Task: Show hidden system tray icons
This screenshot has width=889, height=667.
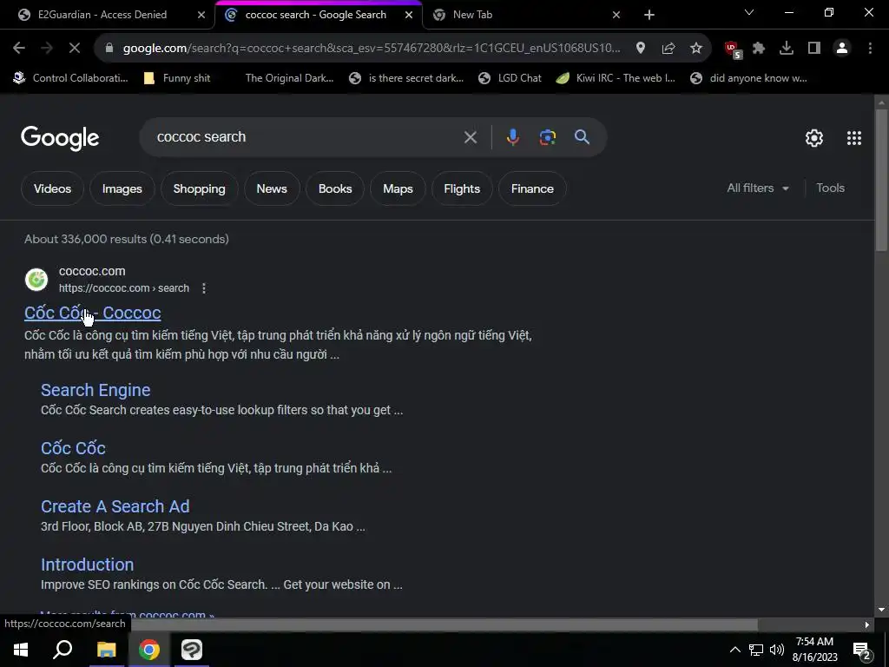Action: [734, 650]
